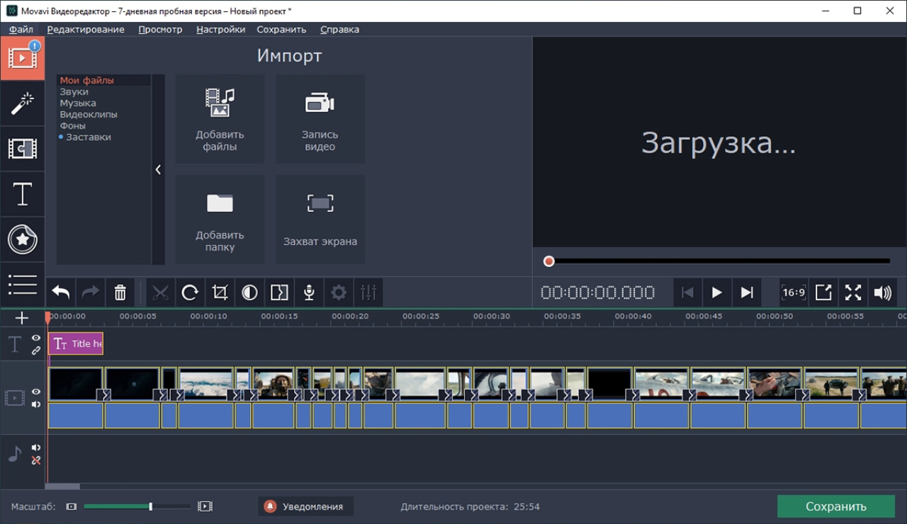Screen dimensions: 907x524
Task: Open the Настройки menu
Action: (221, 29)
